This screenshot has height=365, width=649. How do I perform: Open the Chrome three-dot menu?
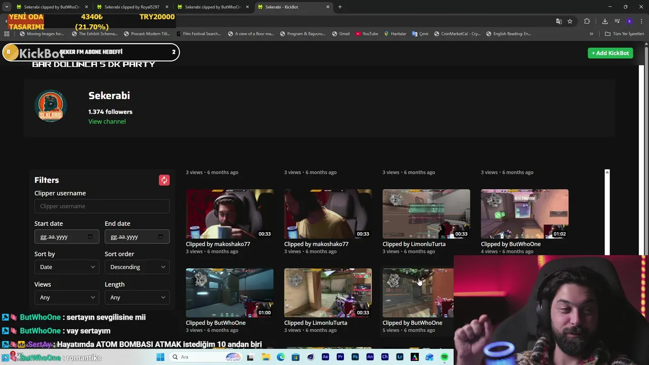tap(641, 21)
